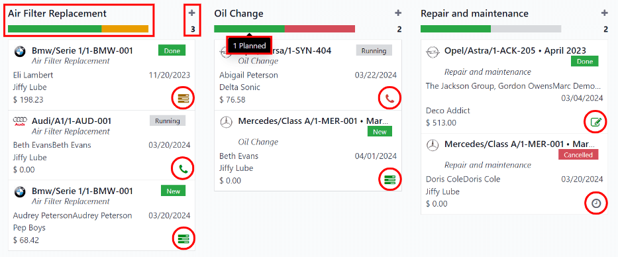Open green edit activity icon on Opel Astra card

click(596, 122)
